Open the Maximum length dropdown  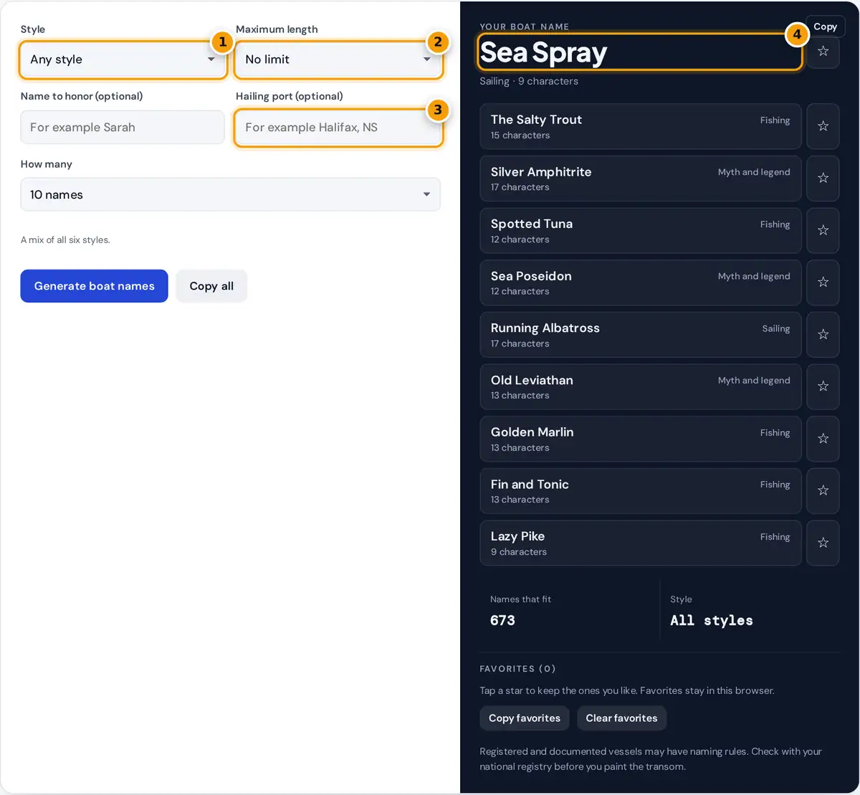click(x=338, y=59)
